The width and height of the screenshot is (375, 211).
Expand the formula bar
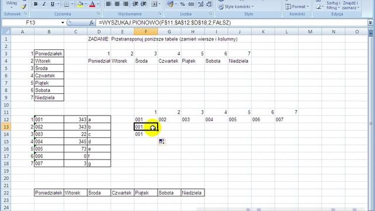[x=370, y=23]
